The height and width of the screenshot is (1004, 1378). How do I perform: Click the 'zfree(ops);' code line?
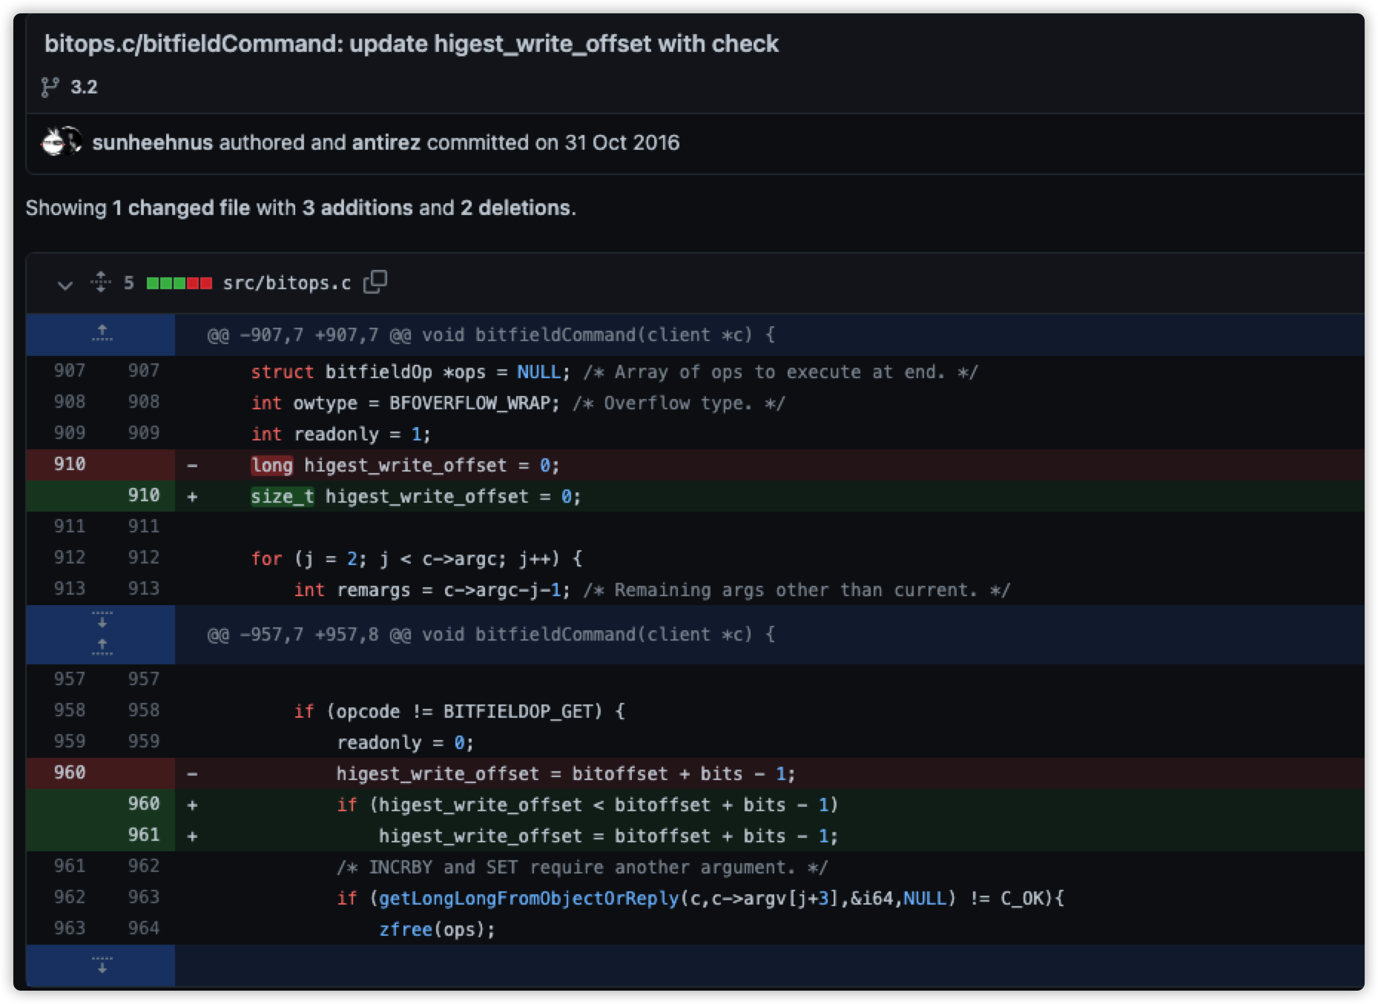437,929
